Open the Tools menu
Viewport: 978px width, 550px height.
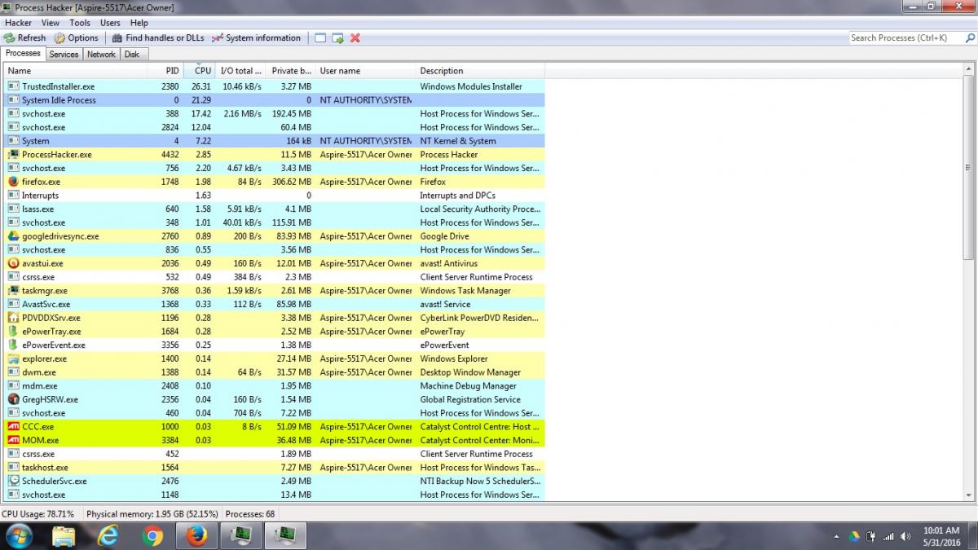[80, 23]
